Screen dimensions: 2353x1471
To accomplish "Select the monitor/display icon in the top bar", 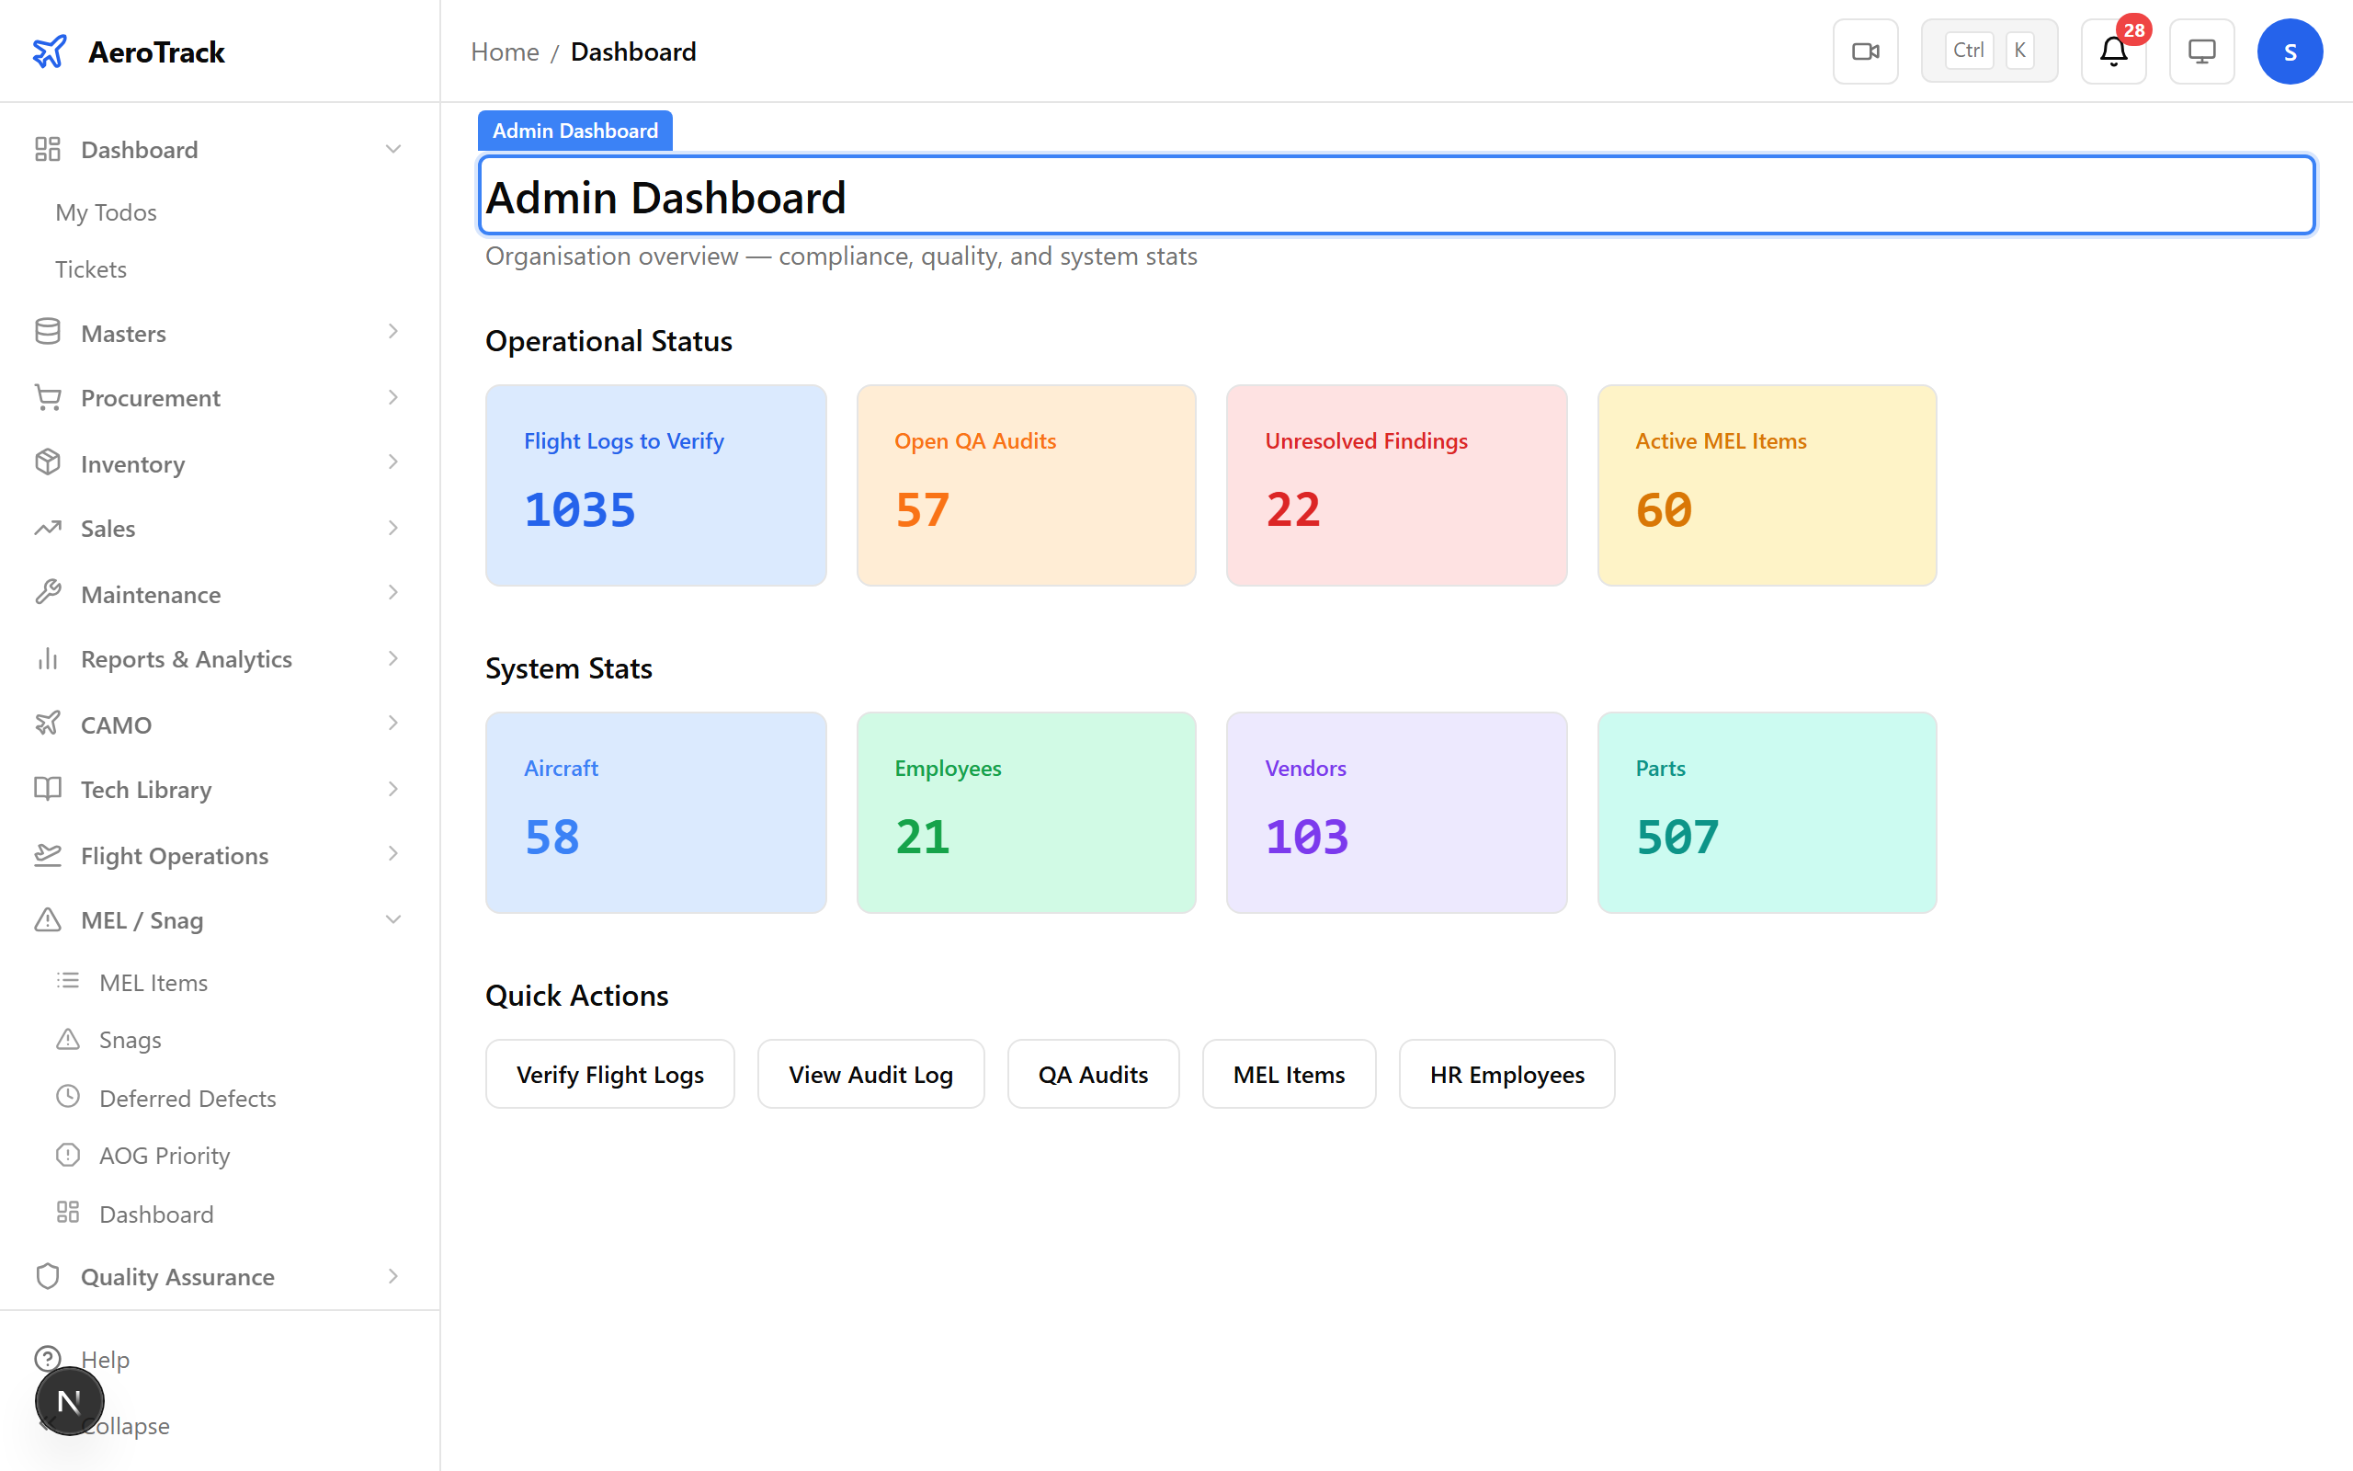I will point(2201,51).
